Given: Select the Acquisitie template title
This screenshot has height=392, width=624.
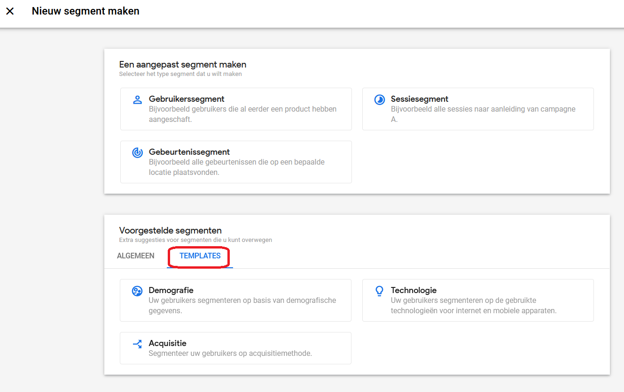Looking at the screenshot, I should (168, 343).
